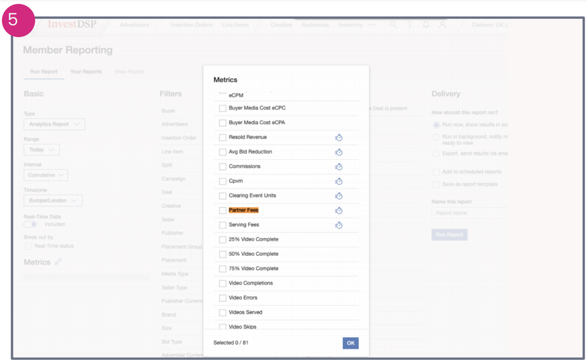
Task: Toggle the Real-Time Data Included switch
Action: coord(31,224)
